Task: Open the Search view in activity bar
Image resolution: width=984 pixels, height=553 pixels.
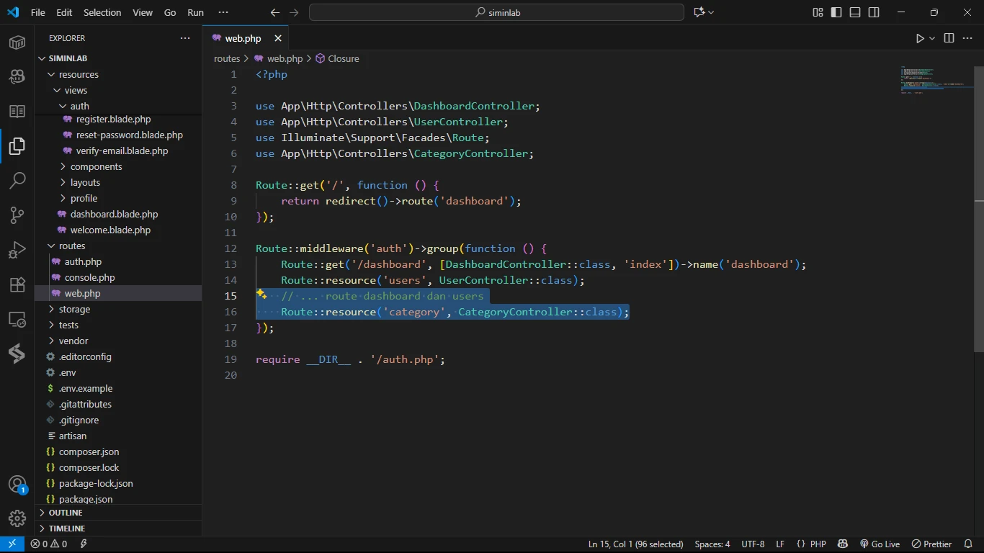Action: click(17, 180)
